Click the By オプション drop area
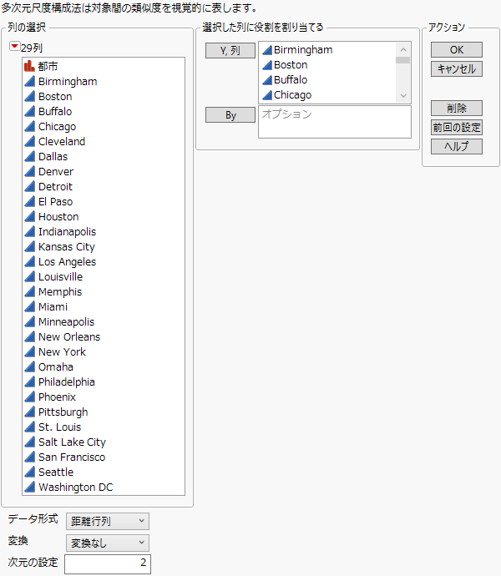The image size is (501, 576). (x=335, y=122)
